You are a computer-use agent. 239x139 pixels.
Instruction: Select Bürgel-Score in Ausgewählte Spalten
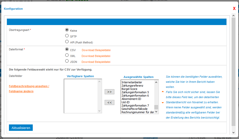coord(129,89)
